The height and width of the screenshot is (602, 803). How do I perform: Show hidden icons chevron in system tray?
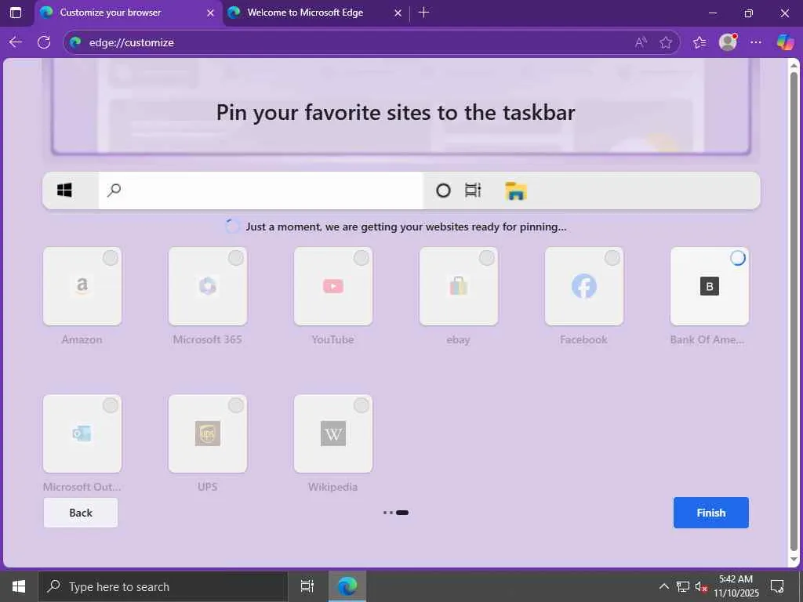pyautogui.click(x=663, y=586)
